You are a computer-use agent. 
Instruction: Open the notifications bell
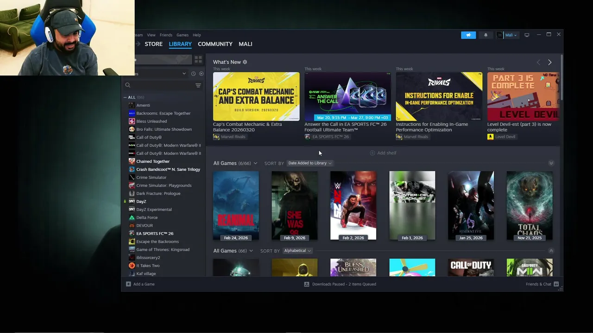tap(486, 35)
